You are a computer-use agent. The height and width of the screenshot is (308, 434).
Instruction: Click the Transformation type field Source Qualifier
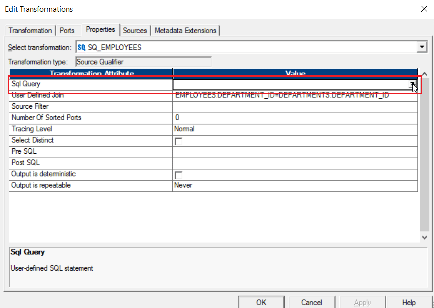click(143, 62)
